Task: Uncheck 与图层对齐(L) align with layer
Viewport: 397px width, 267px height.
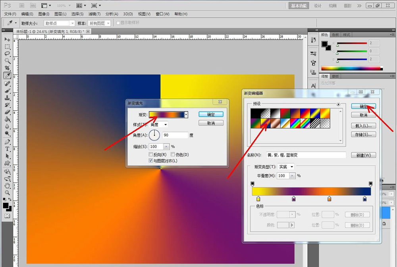Action: click(151, 160)
